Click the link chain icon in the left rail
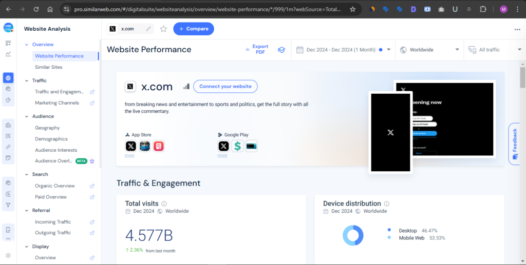The image size is (526, 265). (x=8, y=147)
